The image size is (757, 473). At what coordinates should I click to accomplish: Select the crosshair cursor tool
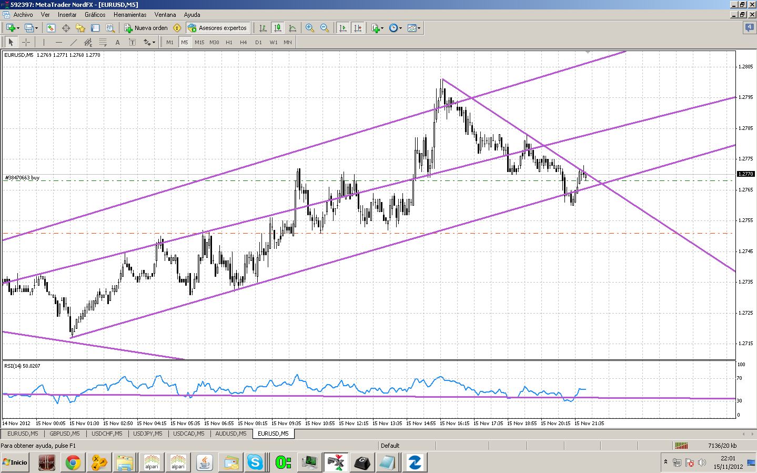coord(26,42)
